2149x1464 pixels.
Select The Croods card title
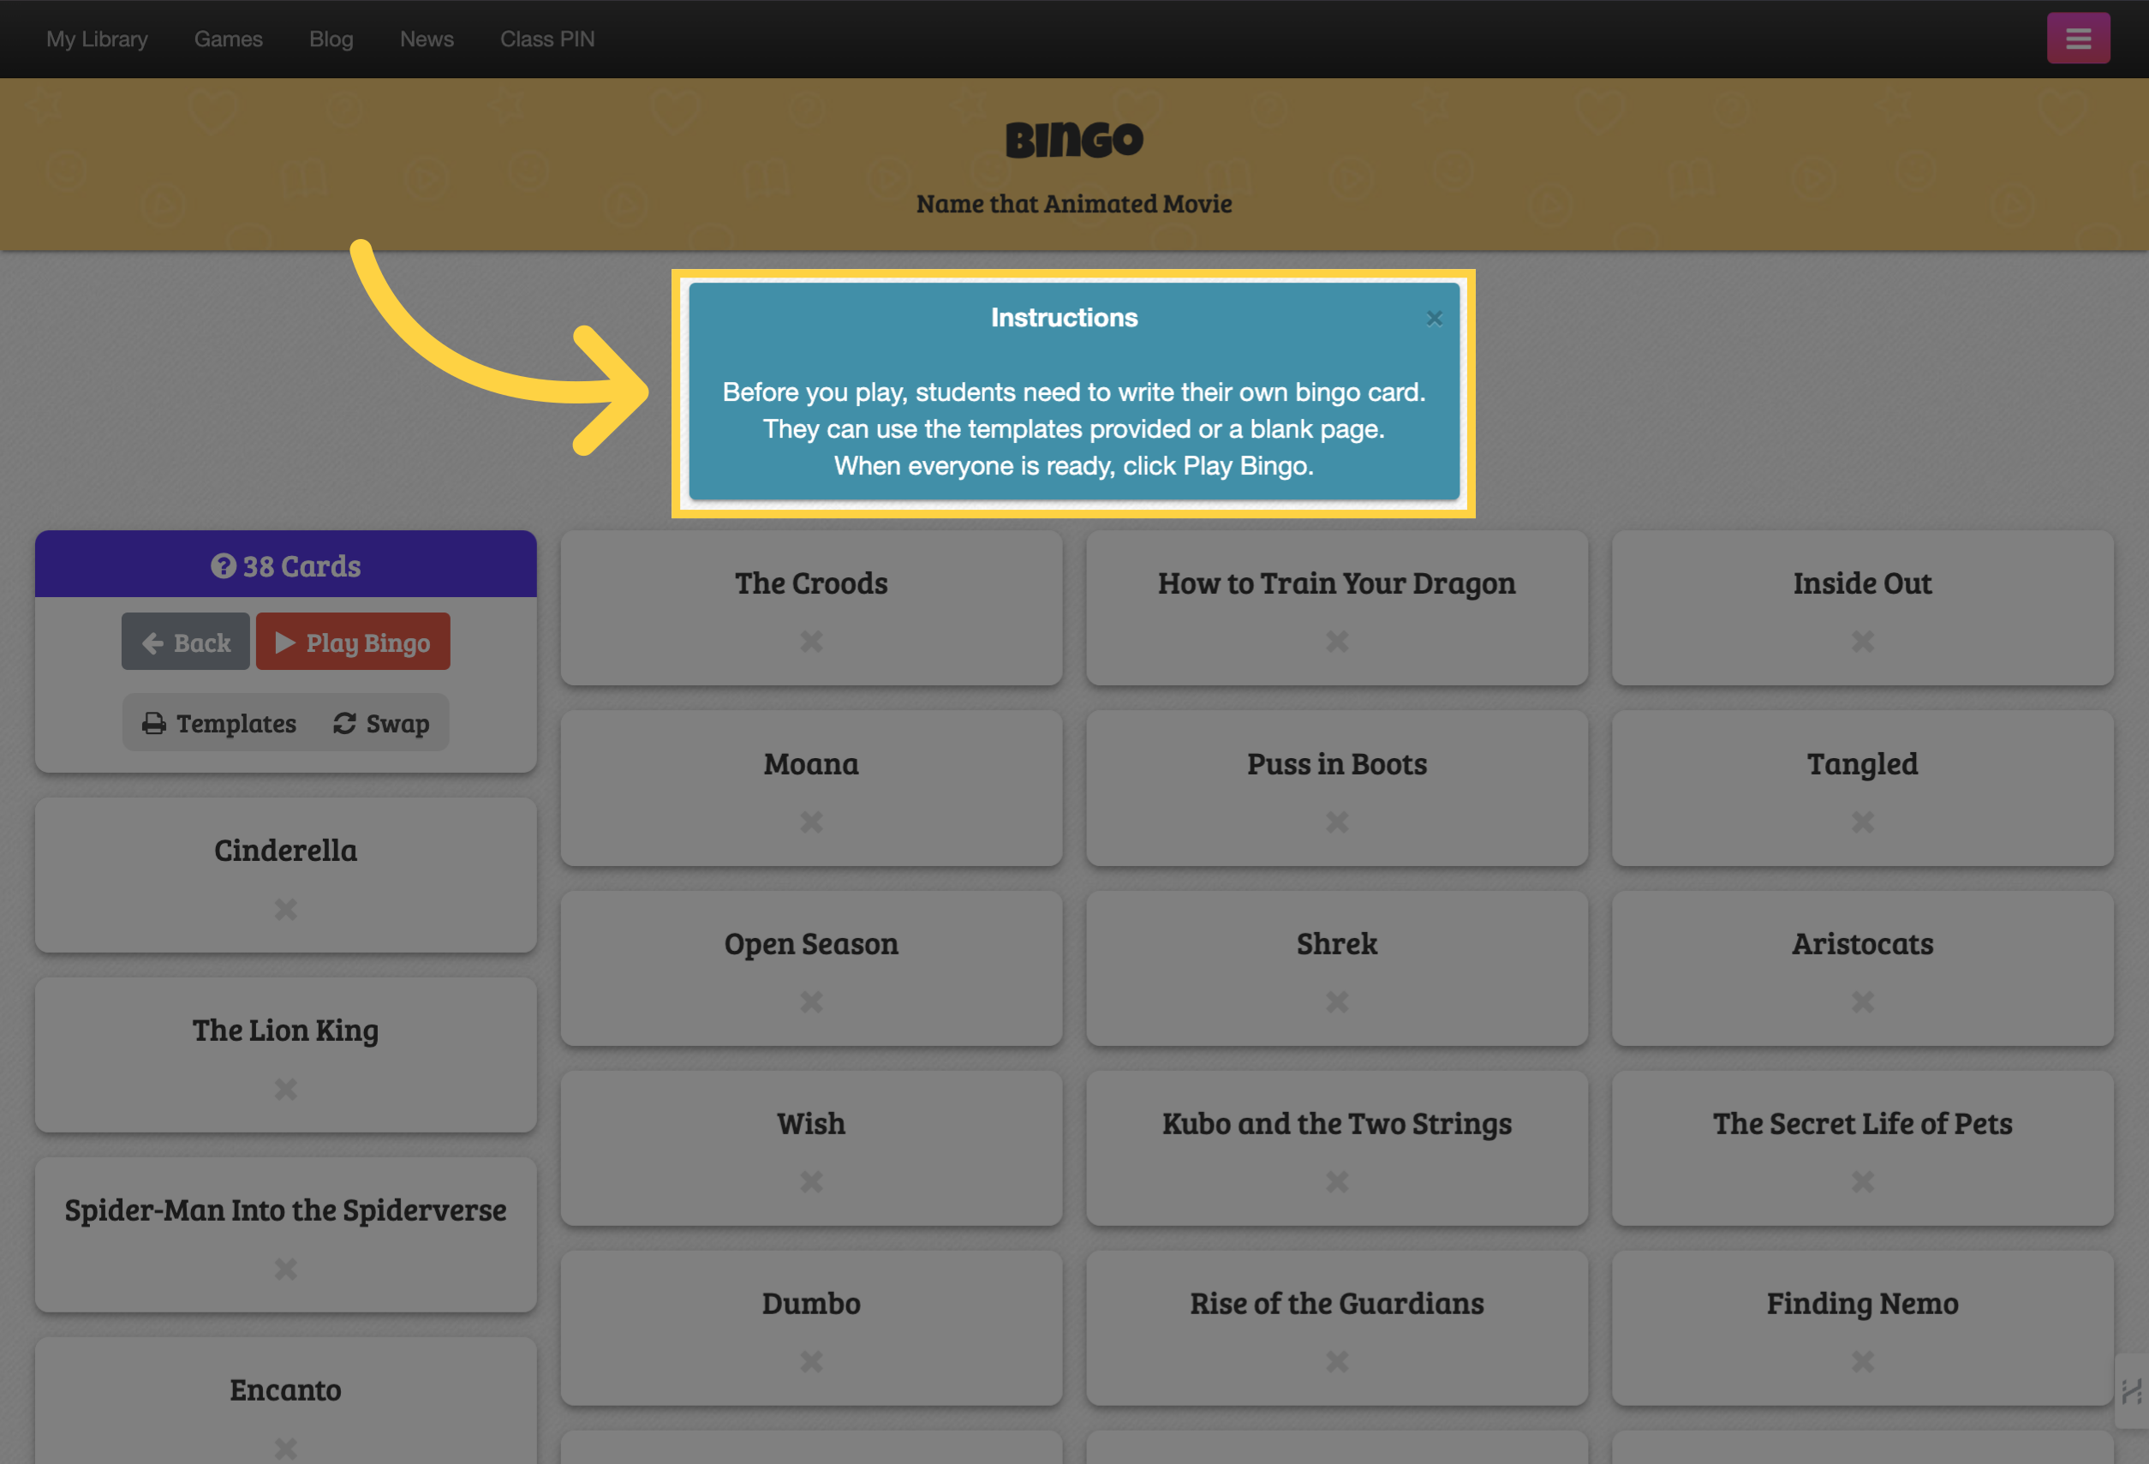811,583
